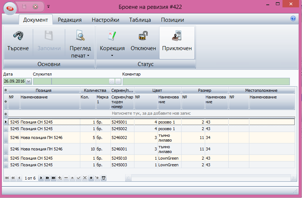The image size is (302, 198).
Task: Open the Дата date picker dropdown
Action: (x=28, y=81)
